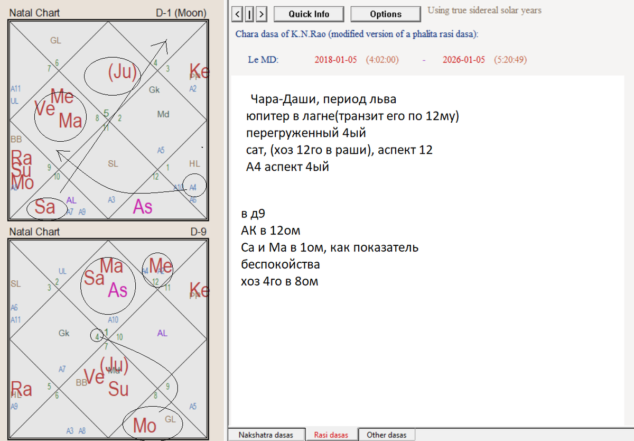
Task: Click the Md label in the D-1 chart
Action: pyautogui.click(x=163, y=114)
